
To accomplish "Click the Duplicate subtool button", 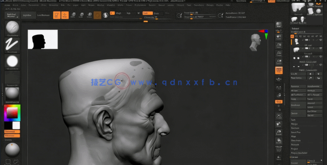I will click(298, 105).
